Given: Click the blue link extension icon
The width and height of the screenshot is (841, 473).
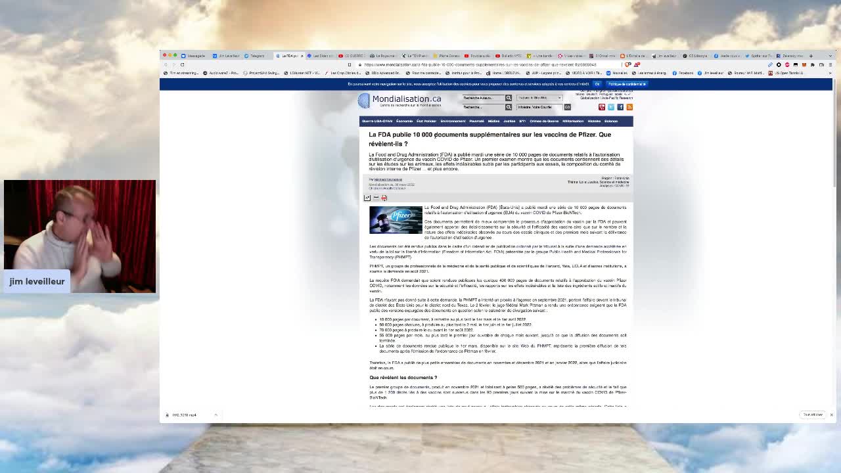Looking at the screenshot, I should 770,64.
